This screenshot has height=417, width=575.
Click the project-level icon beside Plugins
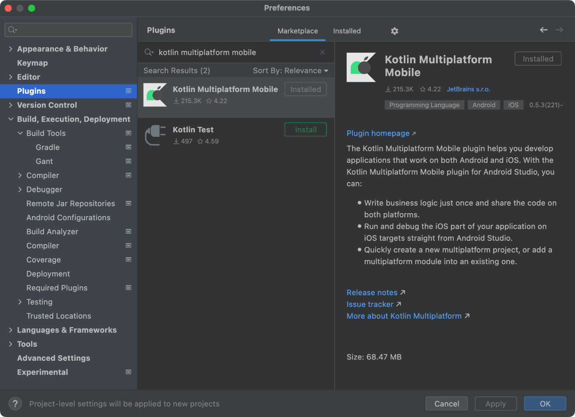pyautogui.click(x=129, y=91)
